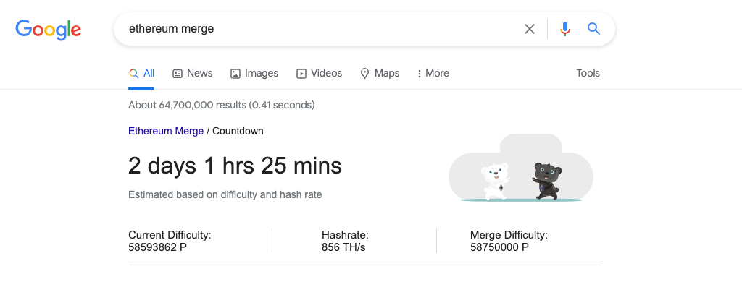The width and height of the screenshot is (742, 287).
Task: Follow the 'Ethereum Merge' blue link
Action: click(166, 132)
